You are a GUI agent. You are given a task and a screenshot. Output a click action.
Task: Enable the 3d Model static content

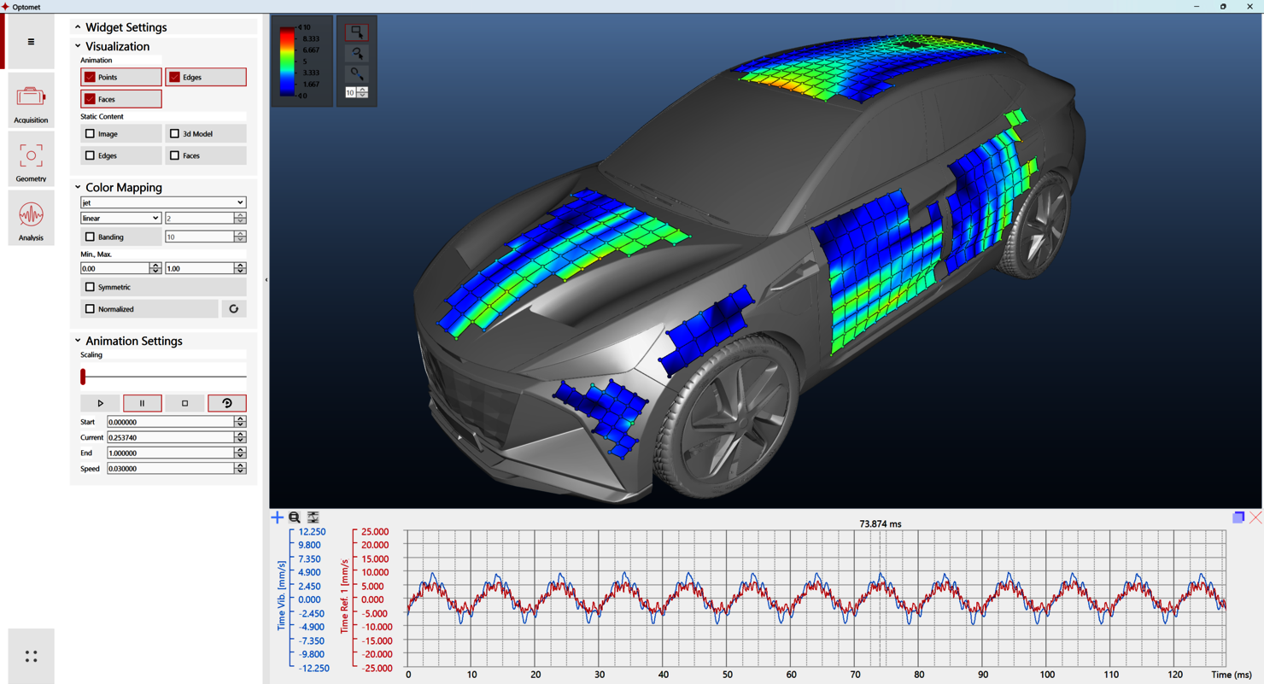(175, 134)
